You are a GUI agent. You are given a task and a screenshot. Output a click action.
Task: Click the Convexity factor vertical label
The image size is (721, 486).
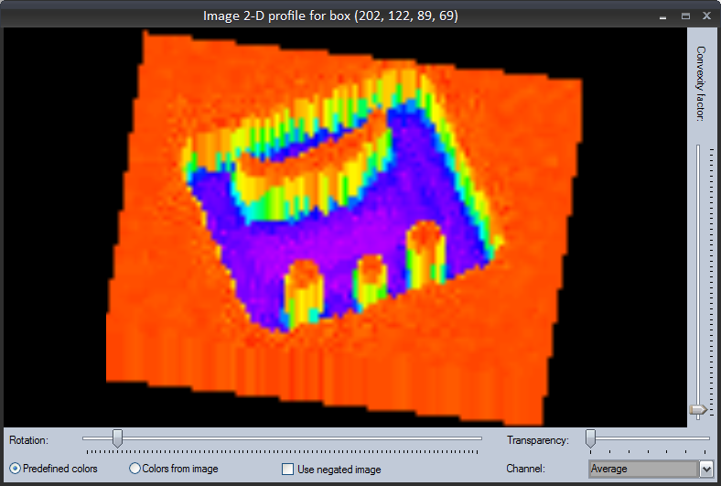[x=701, y=82]
